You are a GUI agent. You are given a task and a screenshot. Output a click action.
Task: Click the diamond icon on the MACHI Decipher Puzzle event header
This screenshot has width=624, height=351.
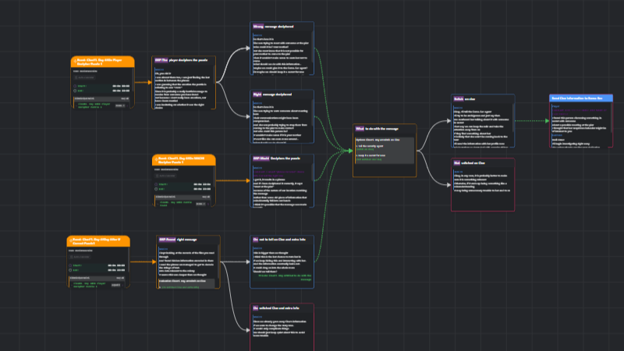pos(156,160)
